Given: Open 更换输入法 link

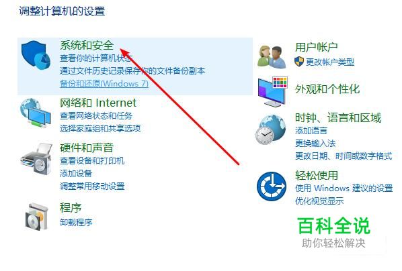Looking at the screenshot, I should 315,143.
